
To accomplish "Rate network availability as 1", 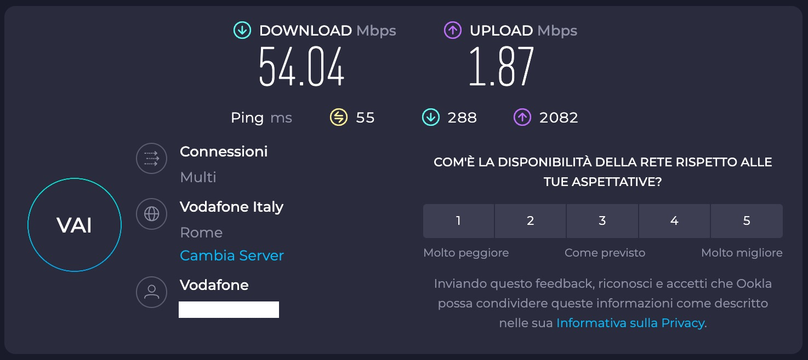I will [x=458, y=221].
